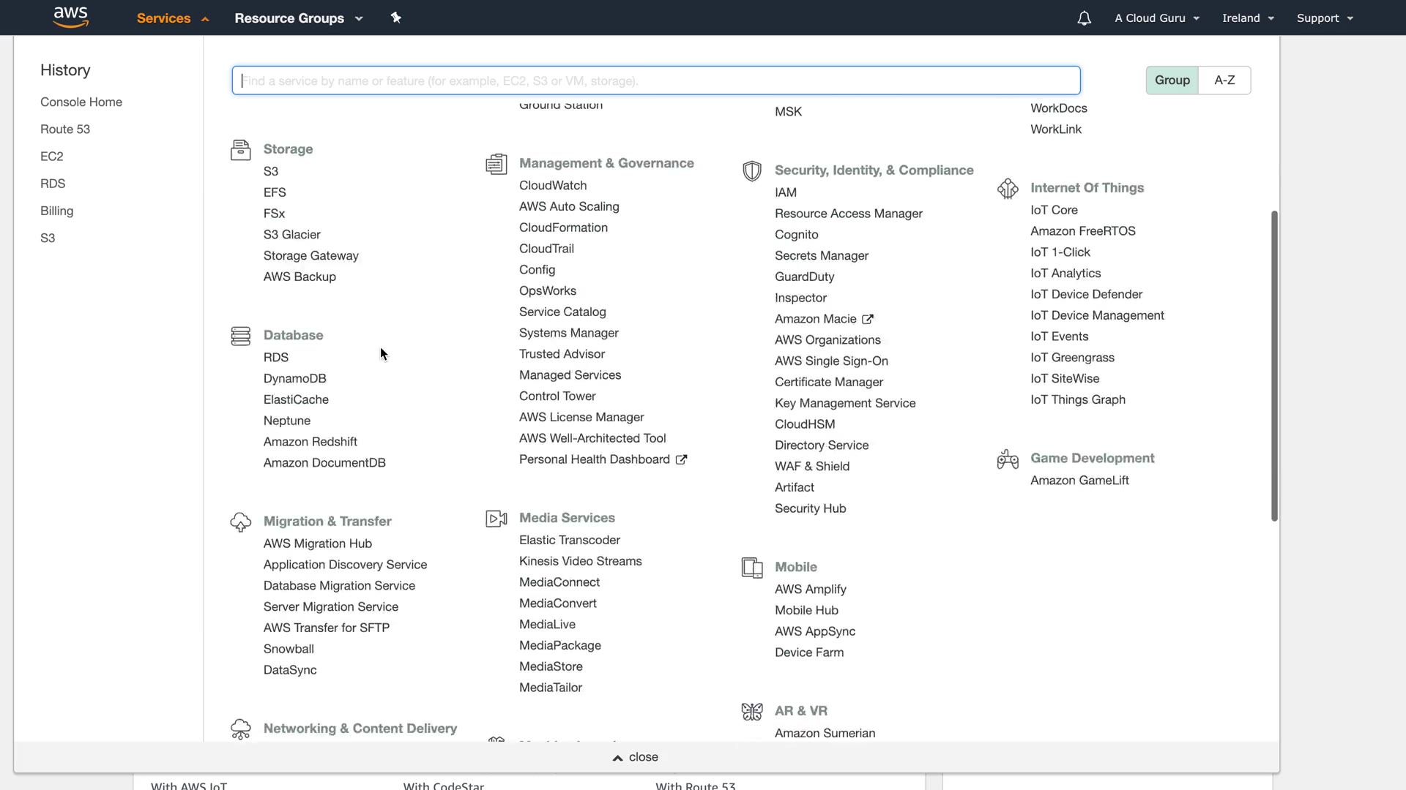Screen dimensions: 1406x790
Task: Focus the find a service search field
Action: [x=655, y=80]
